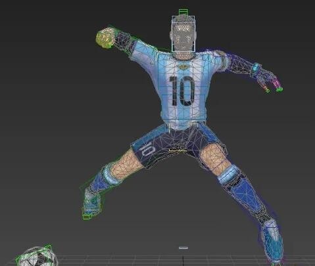Select the number 10 on the shorts
Image resolution: width=315 pixels, height=266 pixels.
tap(147, 150)
